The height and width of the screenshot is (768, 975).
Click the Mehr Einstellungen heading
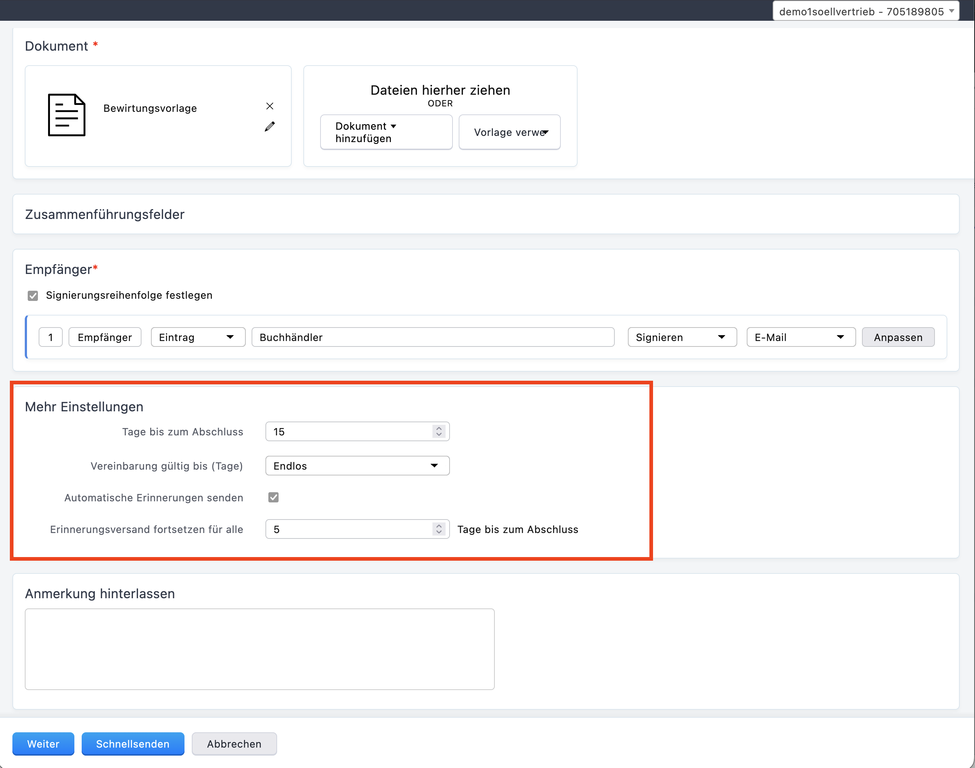(84, 407)
